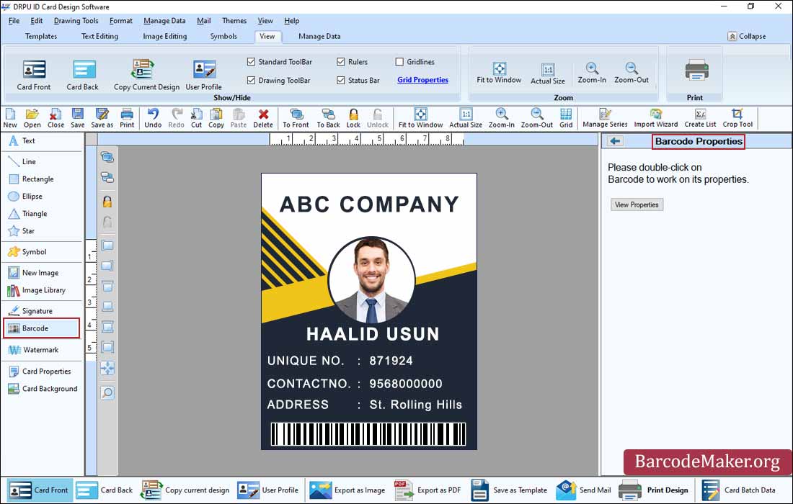This screenshot has width=793, height=504.
Task: Copy the selected object from toolbar
Action: (216, 118)
